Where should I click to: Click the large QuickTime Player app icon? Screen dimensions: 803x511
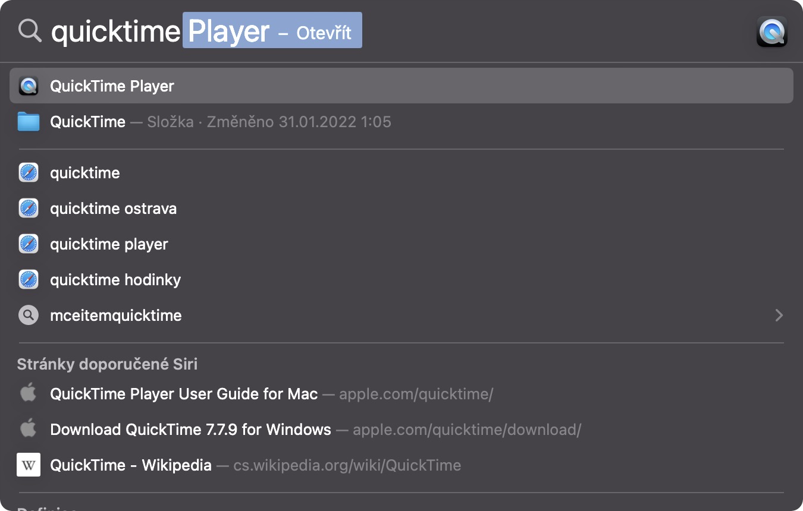tap(771, 31)
